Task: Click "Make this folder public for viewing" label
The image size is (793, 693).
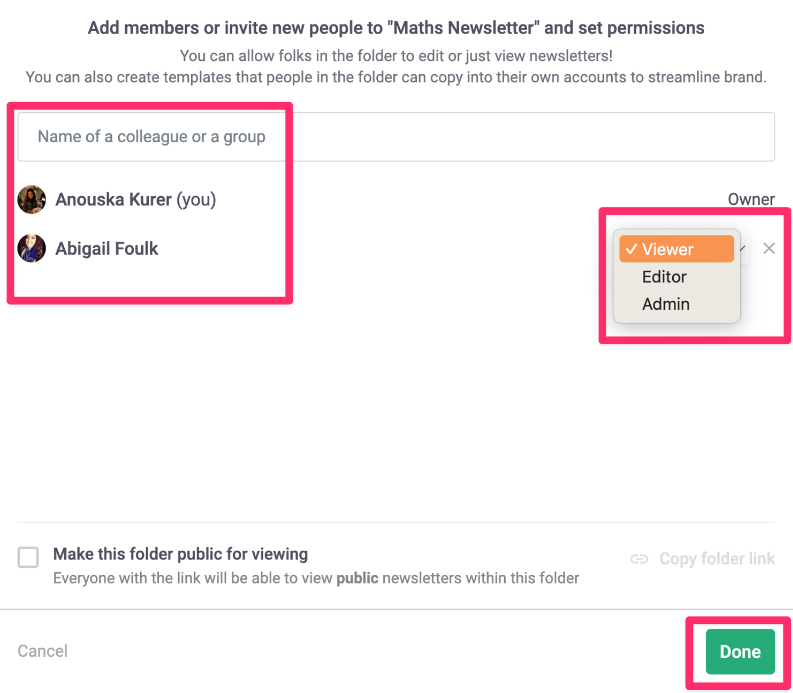Action: (180, 554)
